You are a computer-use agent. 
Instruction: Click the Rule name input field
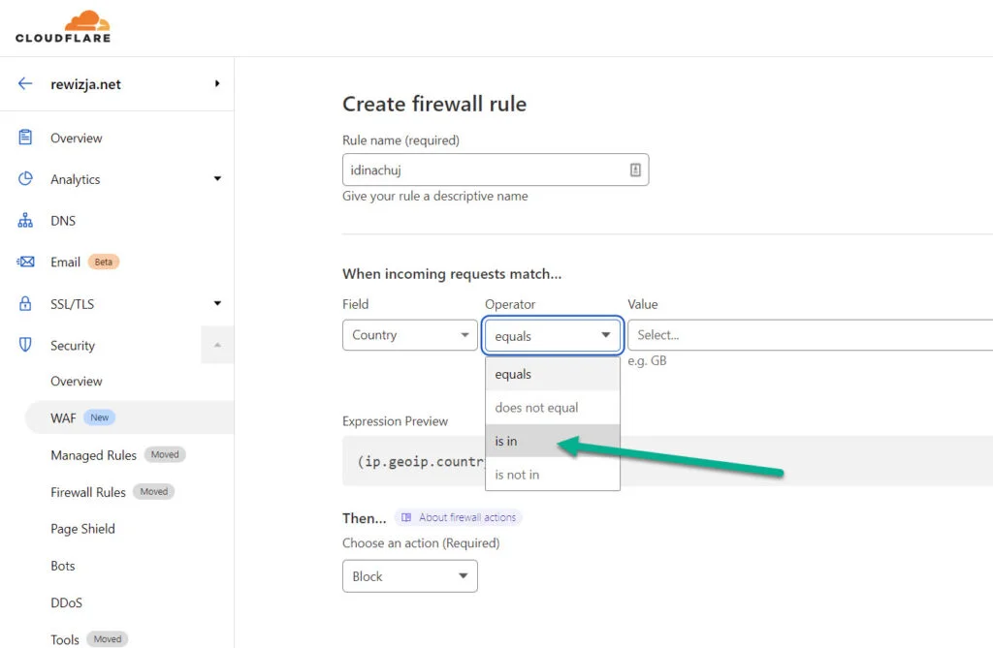click(x=496, y=170)
